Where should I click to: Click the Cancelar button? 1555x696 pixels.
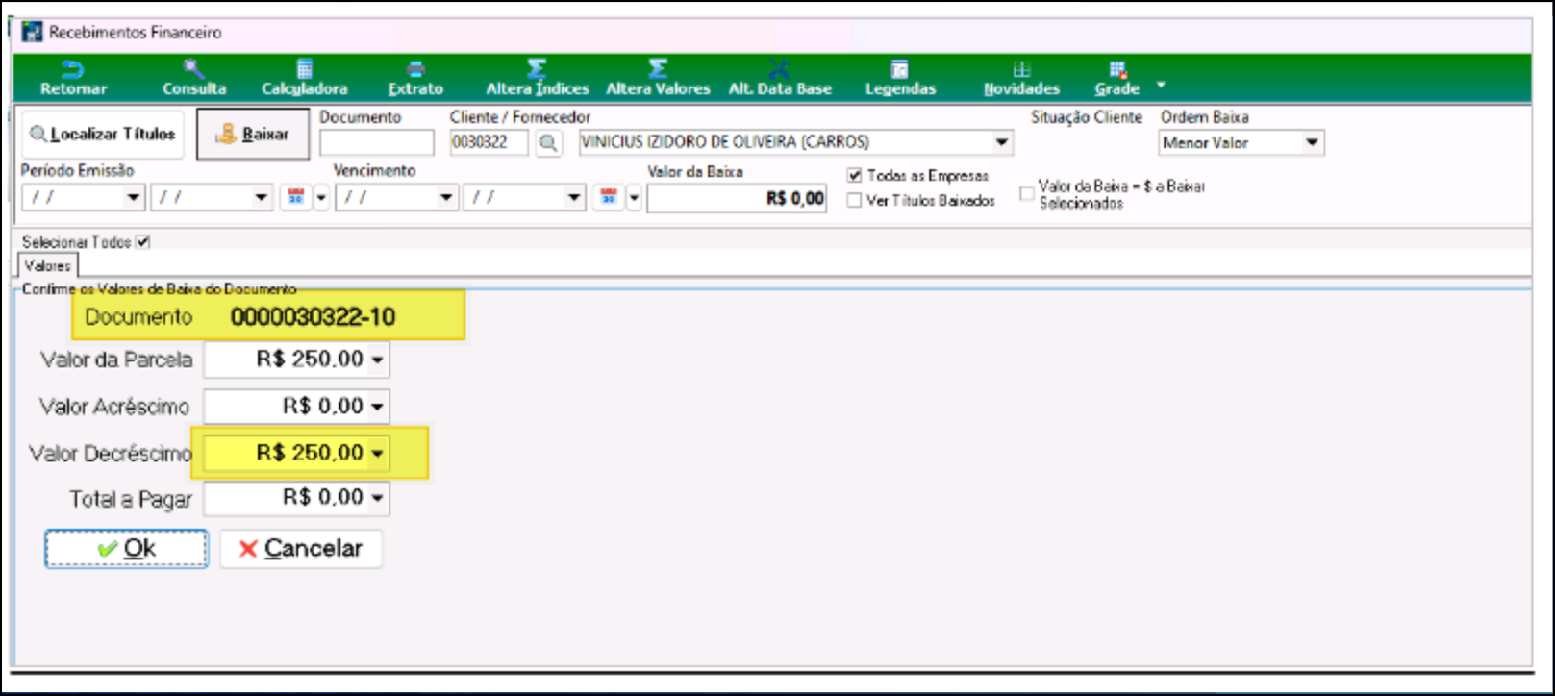coord(301,548)
